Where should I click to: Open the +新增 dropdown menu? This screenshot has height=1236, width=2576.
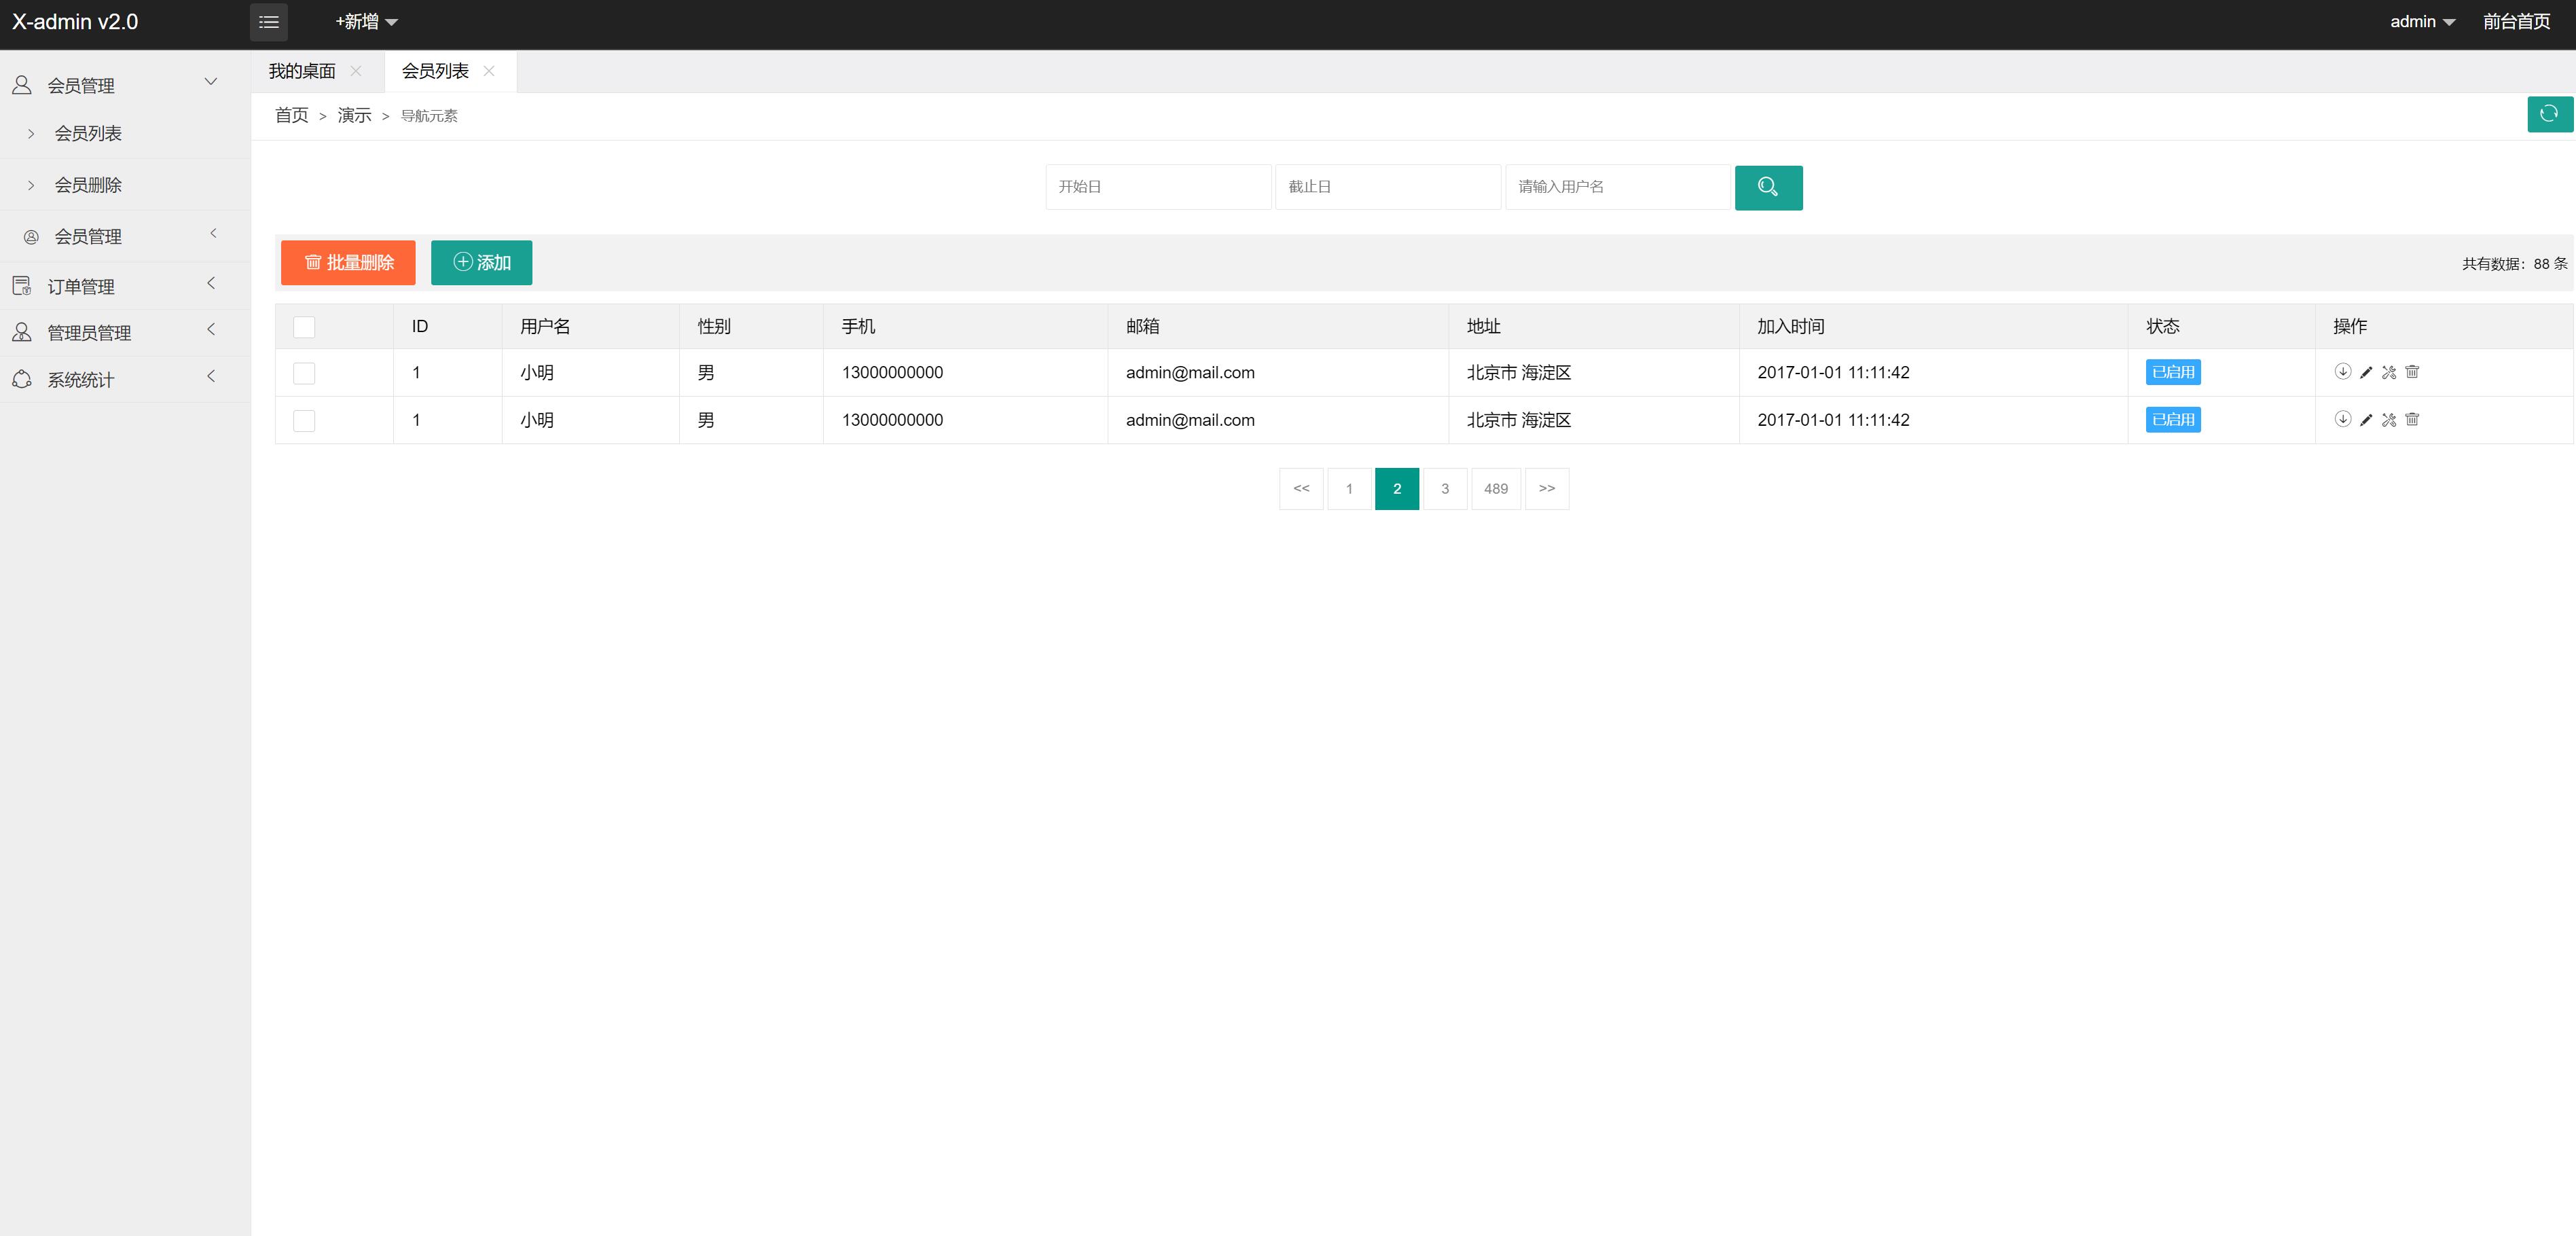point(366,22)
